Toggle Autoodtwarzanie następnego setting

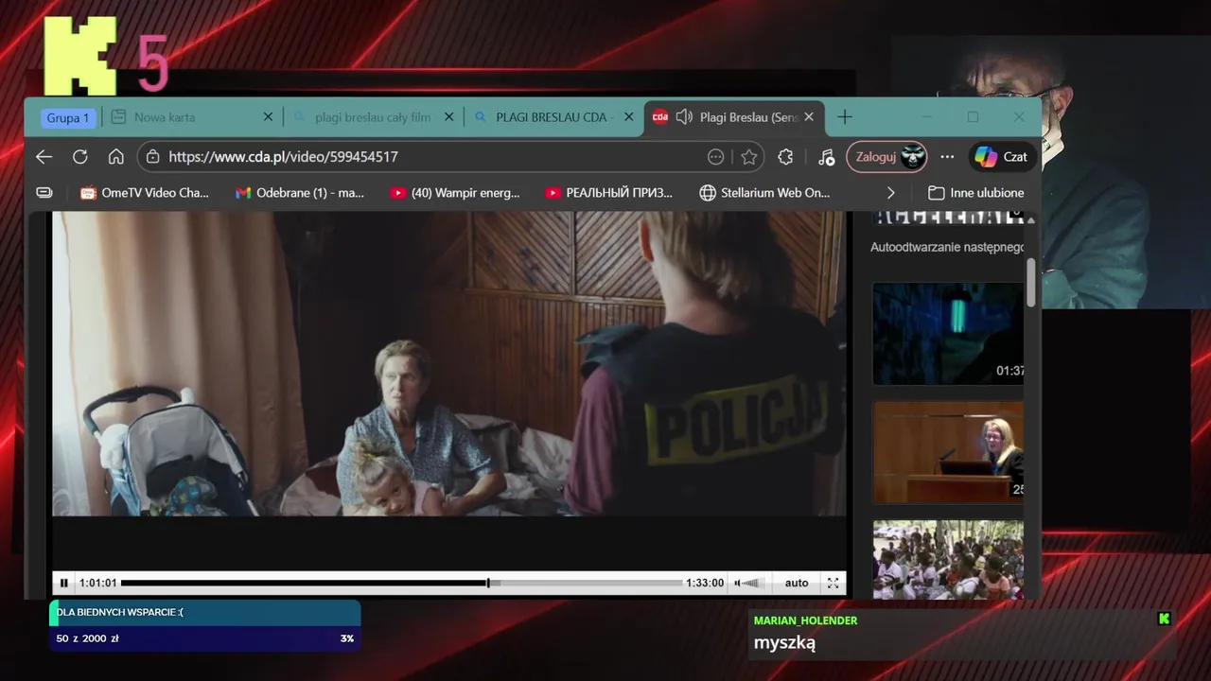[x=947, y=247]
